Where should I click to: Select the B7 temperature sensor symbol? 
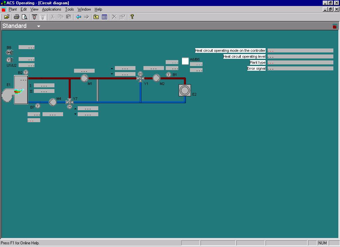pyautogui.click(x=38, y=106)
